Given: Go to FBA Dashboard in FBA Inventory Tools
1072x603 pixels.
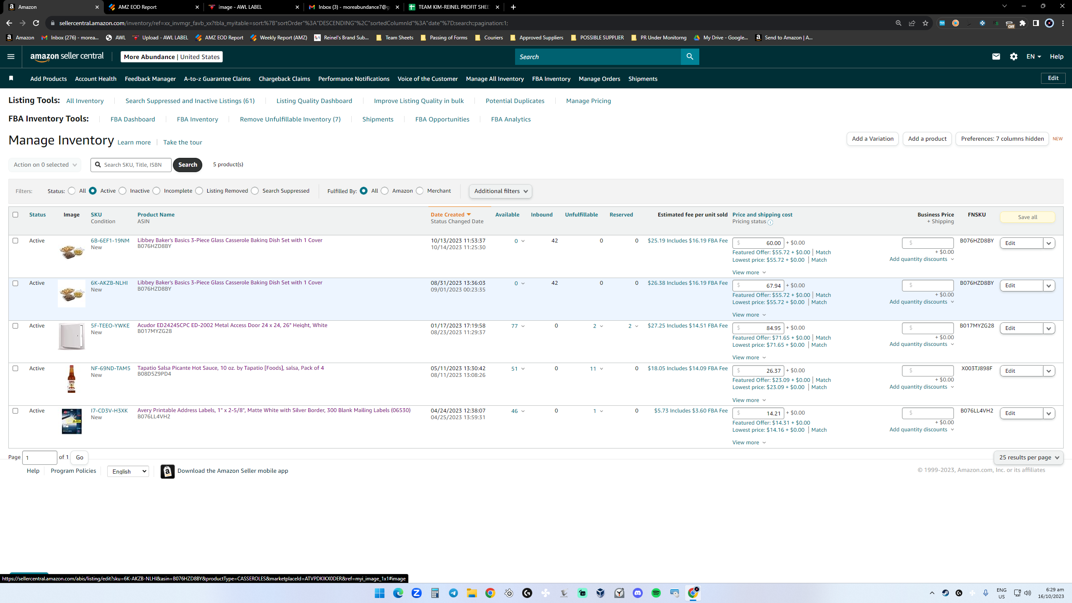Looking at the screenshot, I should point(133,119).
